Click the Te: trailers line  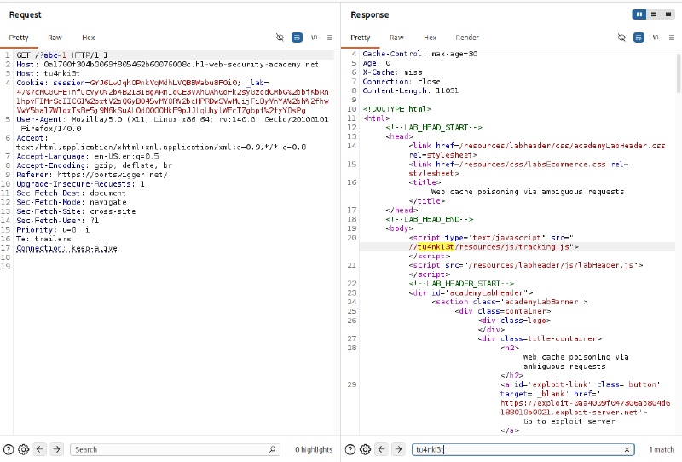[x=43, y=239]
